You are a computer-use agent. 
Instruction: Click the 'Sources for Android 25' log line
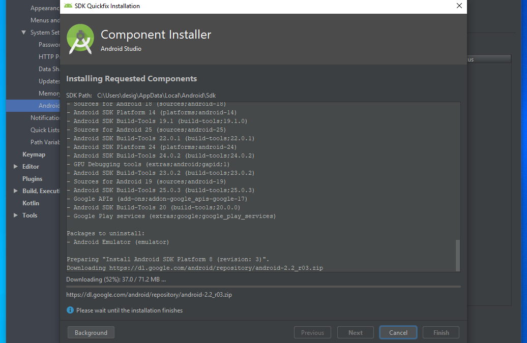click(x=146, y=130)
